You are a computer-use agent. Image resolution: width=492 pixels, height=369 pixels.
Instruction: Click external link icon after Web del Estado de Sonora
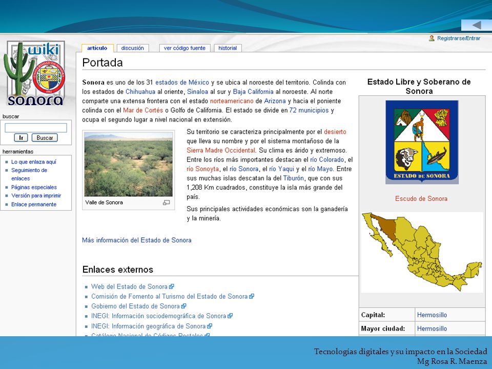pyautogui.click(x=172, y=286)
